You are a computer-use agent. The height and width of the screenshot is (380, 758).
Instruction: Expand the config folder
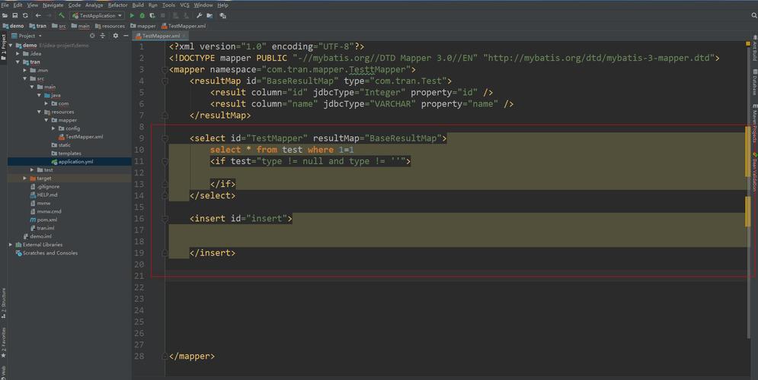coord(53,128)
